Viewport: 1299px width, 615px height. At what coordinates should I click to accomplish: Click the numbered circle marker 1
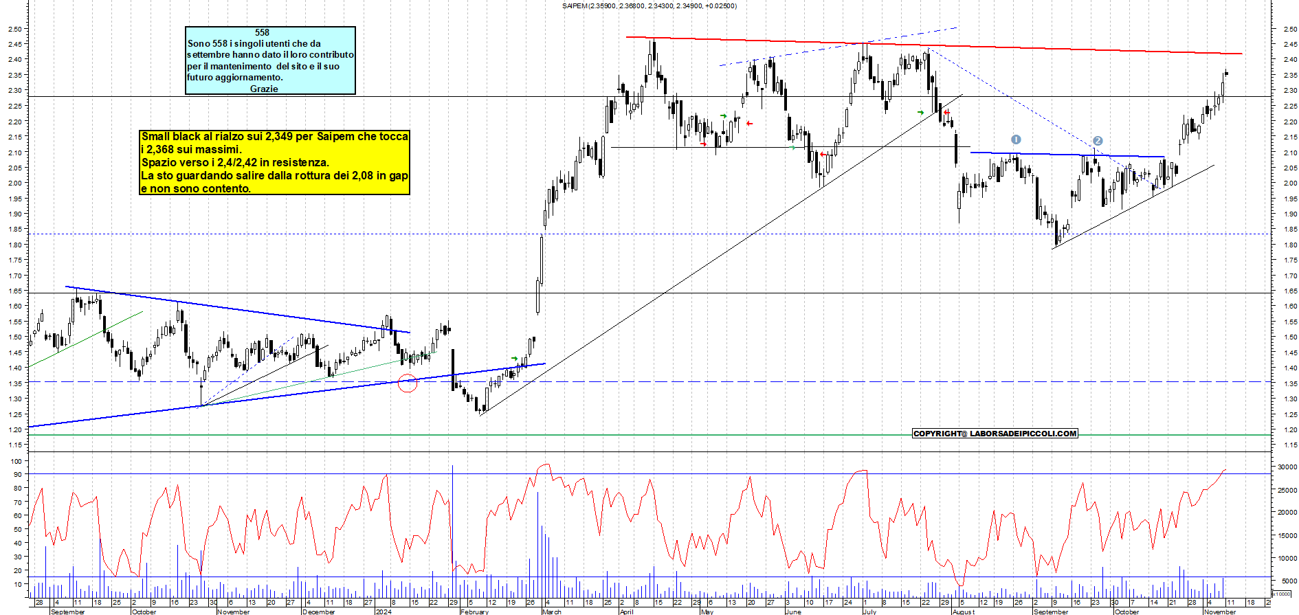pos(1016,139)
